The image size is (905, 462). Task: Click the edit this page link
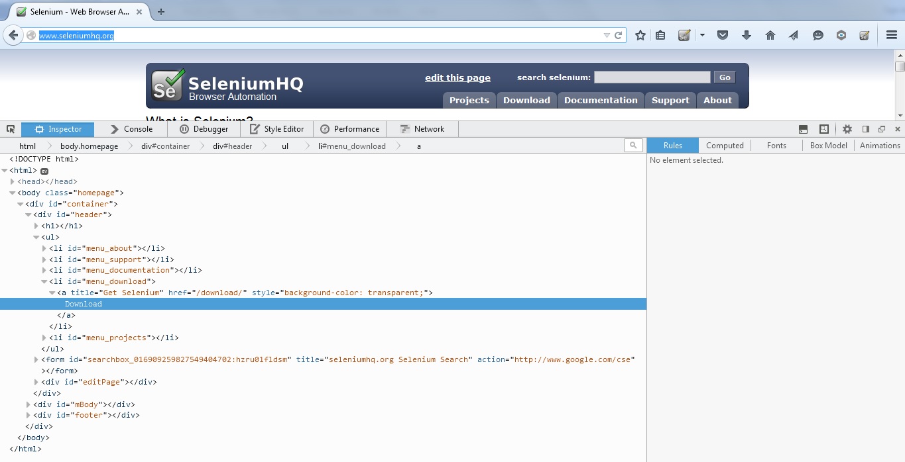457,77
